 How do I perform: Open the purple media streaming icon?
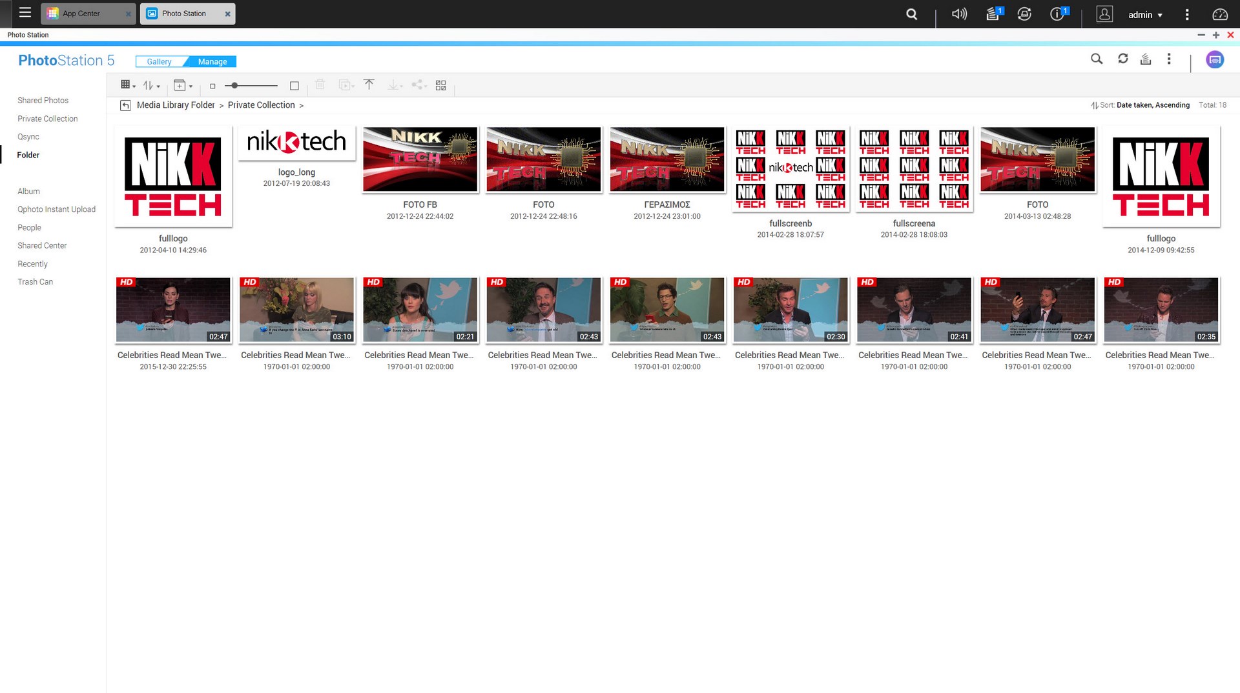click(1215, 59)
